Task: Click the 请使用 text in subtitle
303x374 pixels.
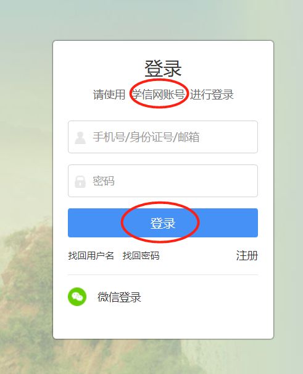Action: [x=109, y=95]
